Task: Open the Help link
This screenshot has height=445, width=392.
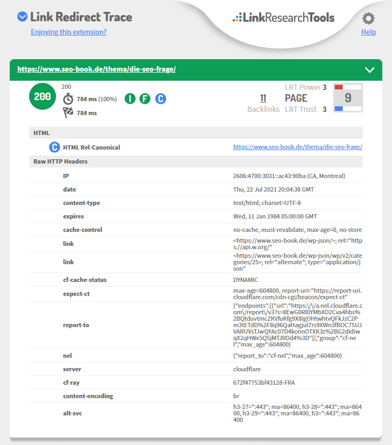Action: (368, 32)
